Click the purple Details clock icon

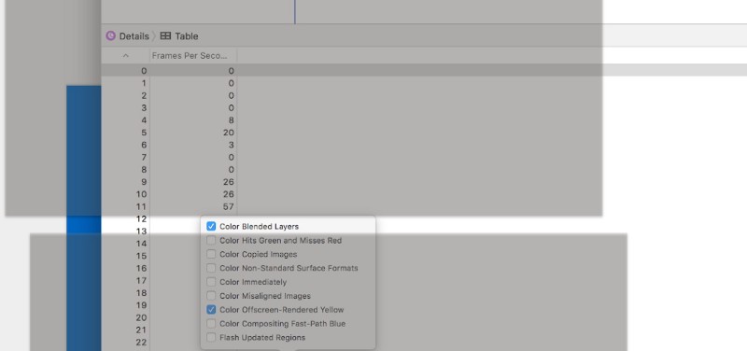pyautogui.click(x=110, y=35)
